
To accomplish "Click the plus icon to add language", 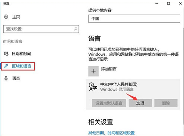I will point(93,71).
